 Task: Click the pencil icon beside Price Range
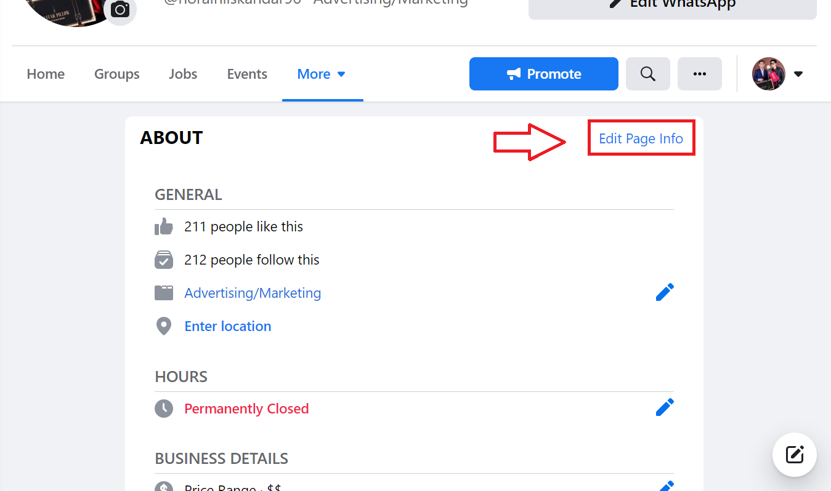click(x=665, y=486)
